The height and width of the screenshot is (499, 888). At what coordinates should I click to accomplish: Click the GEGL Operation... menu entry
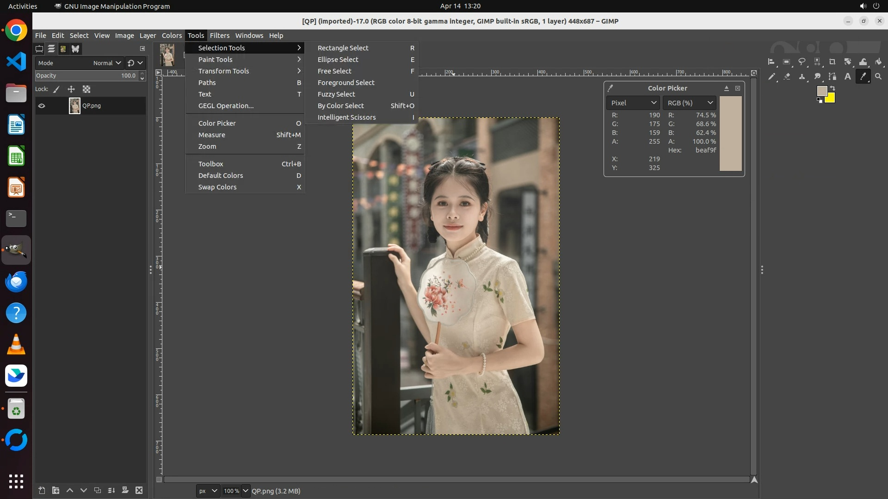[226, 106]
